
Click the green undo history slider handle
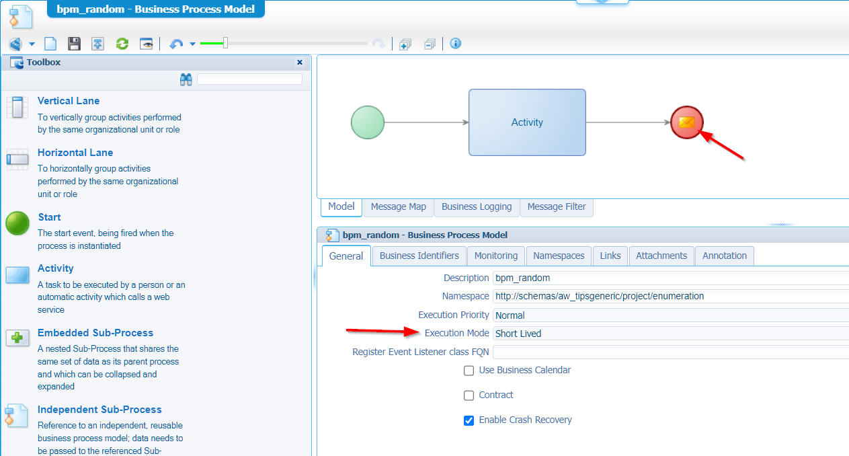[x=225, y=43]
